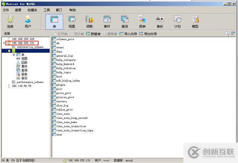The width and height of the screenshot is (238, 163).
Task: Open the 文件 (File) menu
Action: coord(6,10)
